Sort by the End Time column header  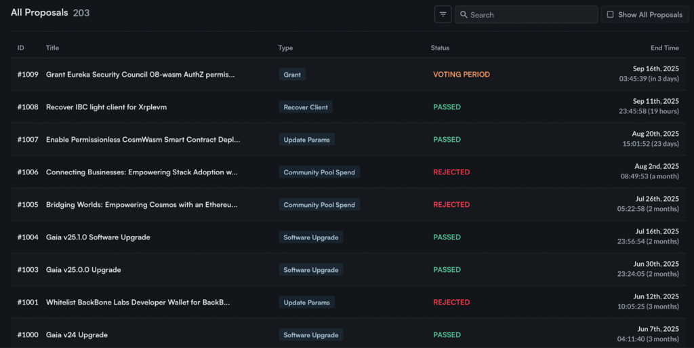pyautogui.click(x=664, y=48)
